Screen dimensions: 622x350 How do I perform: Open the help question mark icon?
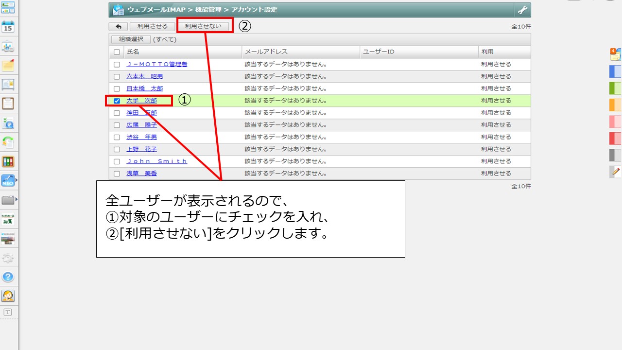point(8,277)
